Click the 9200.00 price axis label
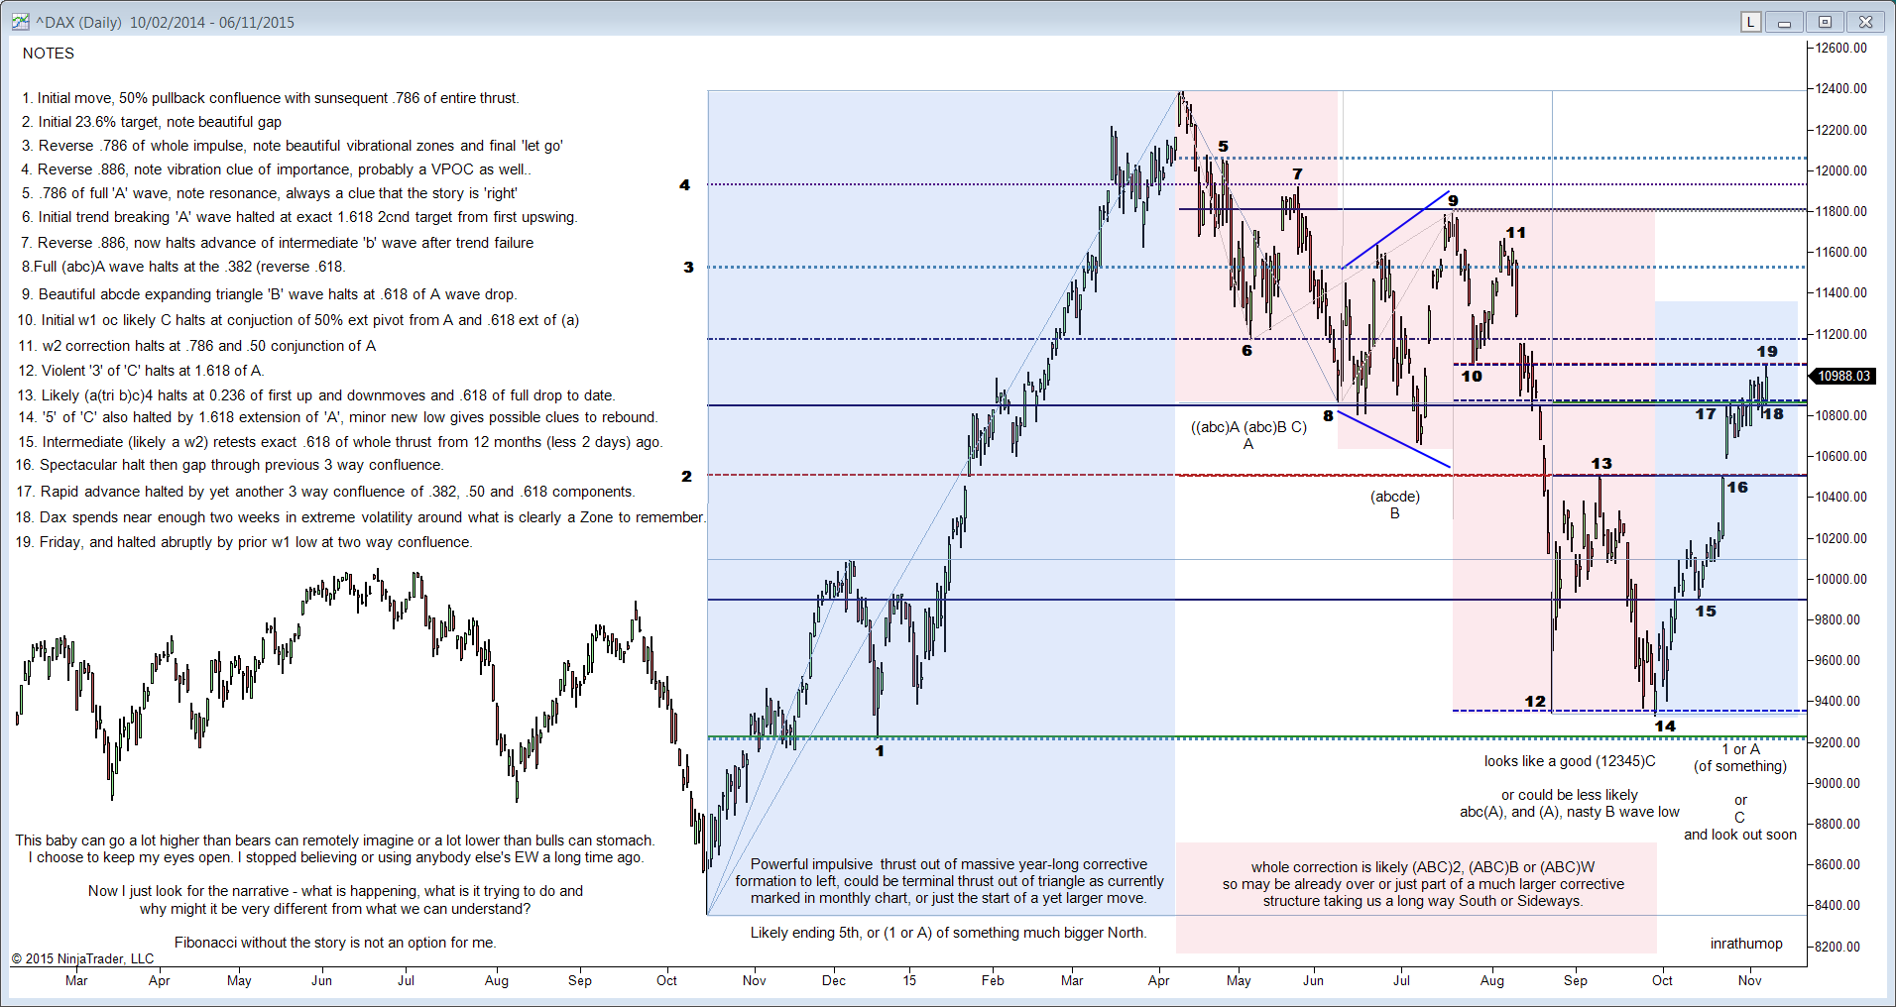Viewport: 1896px width, 1007px height. (1841, 742)
